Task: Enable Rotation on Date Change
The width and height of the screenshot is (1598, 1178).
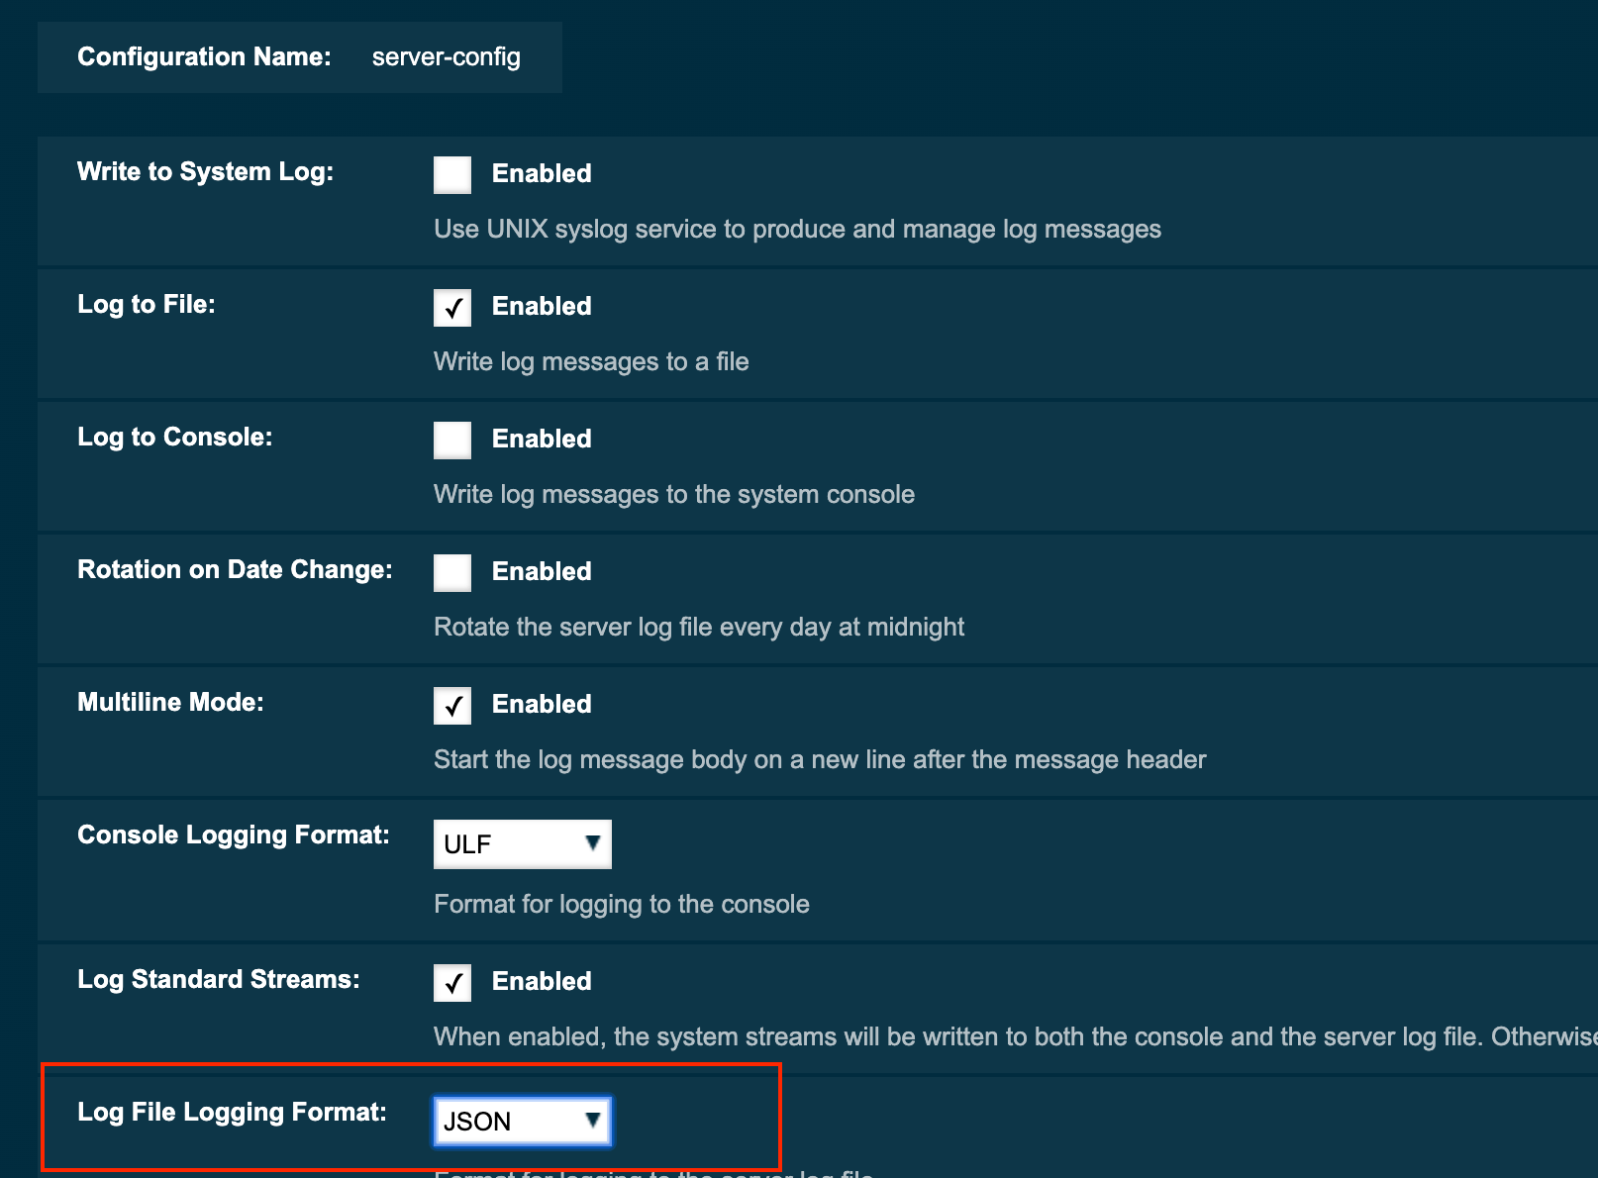Action: click(x=451, y=572)
